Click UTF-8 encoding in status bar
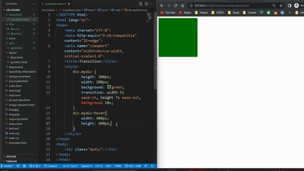Viewport: 304px width, 171px height. [x=98, y=166]
